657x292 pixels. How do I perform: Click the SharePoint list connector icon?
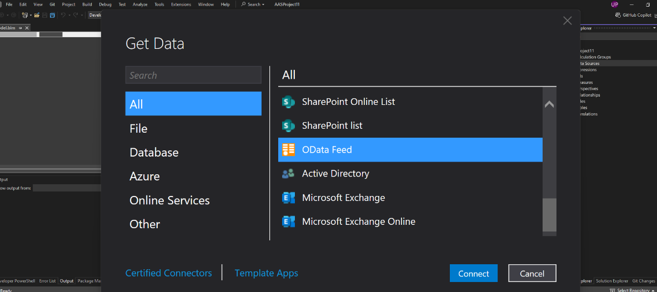pyautogui.click(x=288, y=125)
